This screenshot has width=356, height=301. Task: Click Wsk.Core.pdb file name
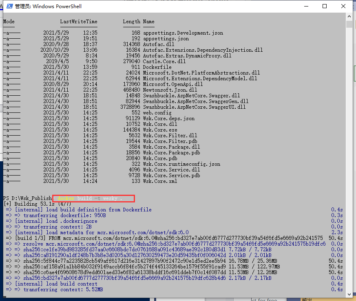(x=160, y=158)
